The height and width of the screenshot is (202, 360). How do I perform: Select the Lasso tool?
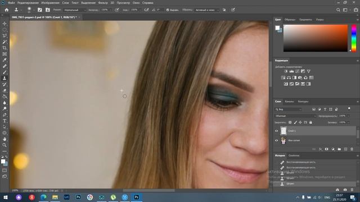[x=4, y=36]
